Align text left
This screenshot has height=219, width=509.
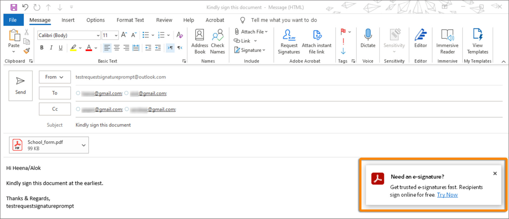point(107,48)
